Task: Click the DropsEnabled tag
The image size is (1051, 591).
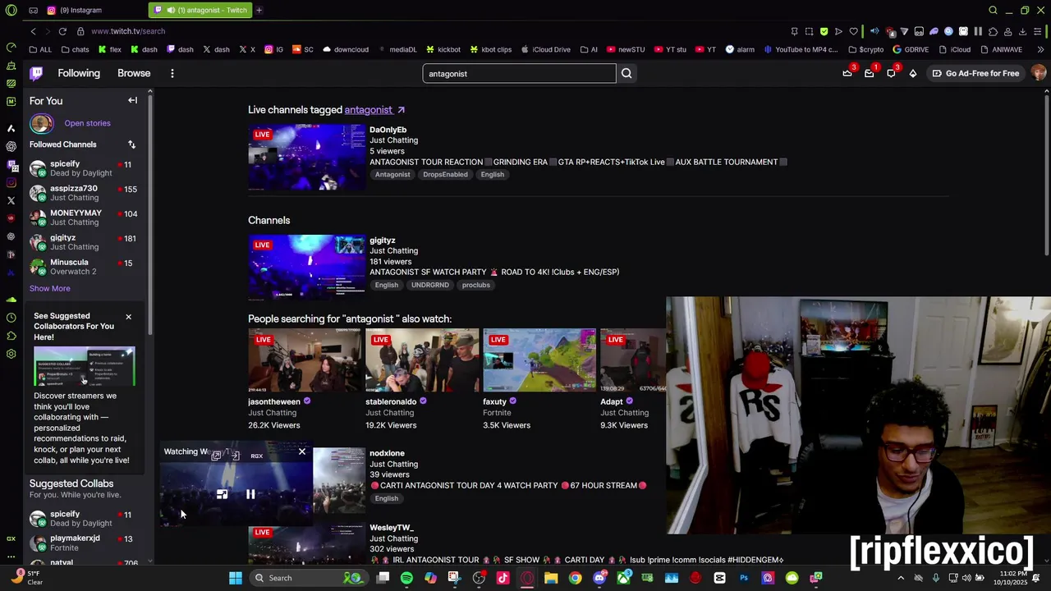Action: 445,174
